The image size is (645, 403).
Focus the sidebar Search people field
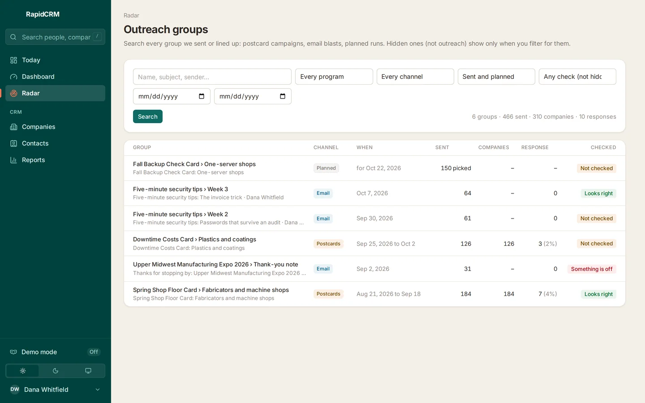click(56, 37)
